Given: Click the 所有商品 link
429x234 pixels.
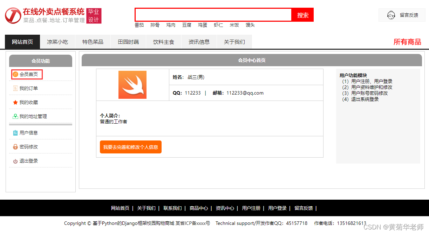Looking at the screenshot, I should (407, 42).
